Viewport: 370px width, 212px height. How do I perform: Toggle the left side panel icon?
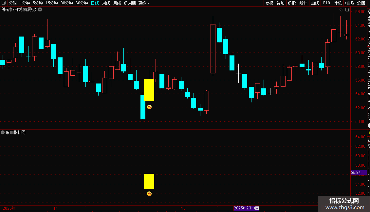pyautogui.click(x=4, y=3)
